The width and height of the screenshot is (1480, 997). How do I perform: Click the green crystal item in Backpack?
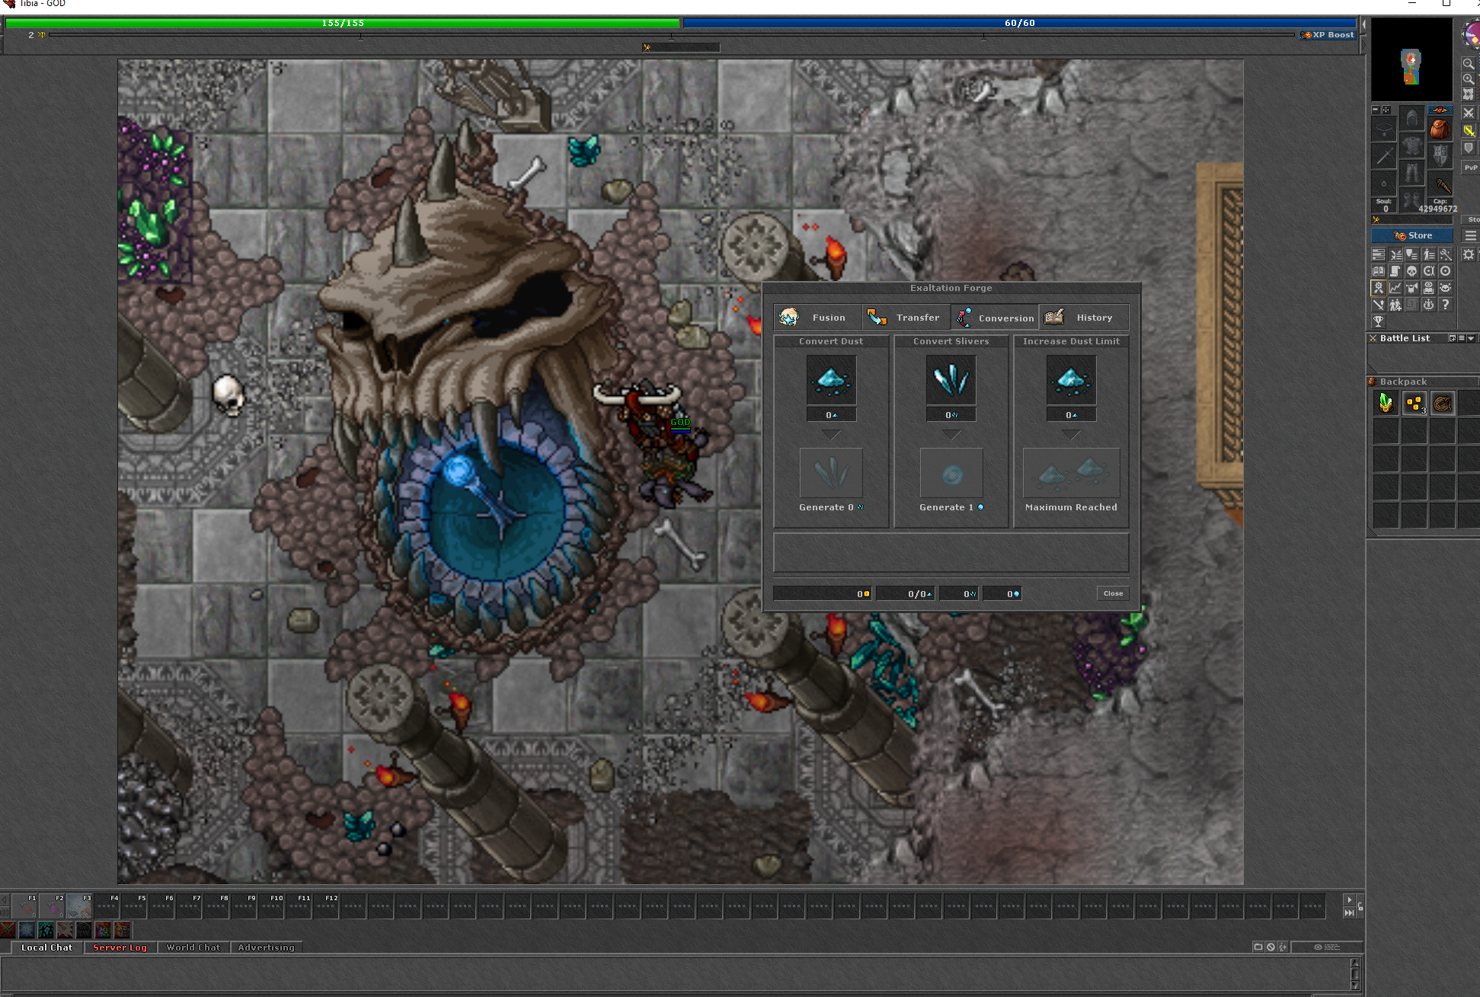[1386, 403]
